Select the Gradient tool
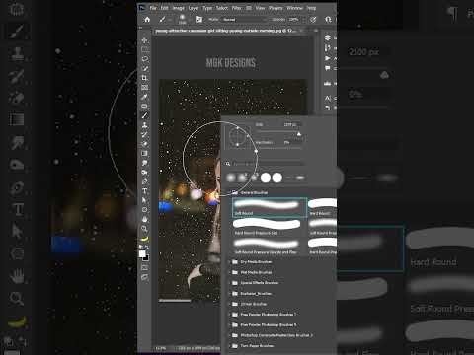The width and height of the screenshot is (474, 355). coord(145,154)
